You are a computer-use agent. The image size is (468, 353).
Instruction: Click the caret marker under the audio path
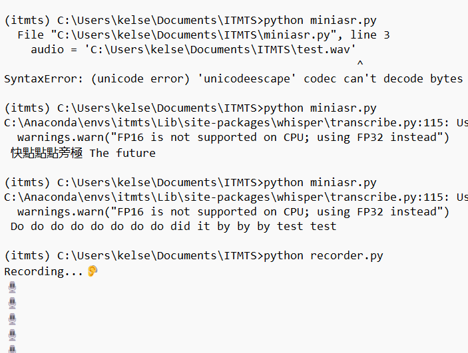tap(360, 64)
